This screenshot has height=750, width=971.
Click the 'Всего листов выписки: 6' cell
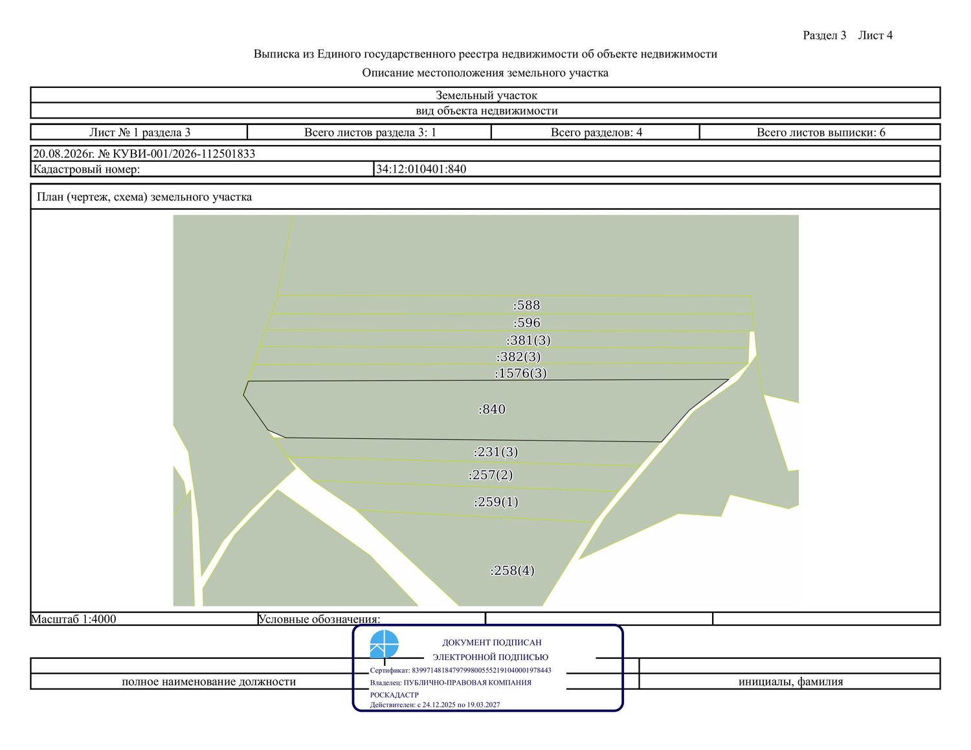coord(820,133)
